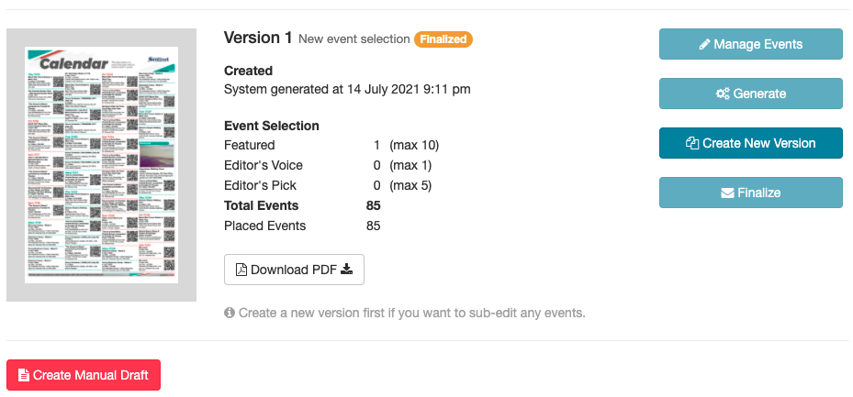853x397 pixels.
Task: Click the info circle icon beside sub-edit note
Action: tap(230, 313)
